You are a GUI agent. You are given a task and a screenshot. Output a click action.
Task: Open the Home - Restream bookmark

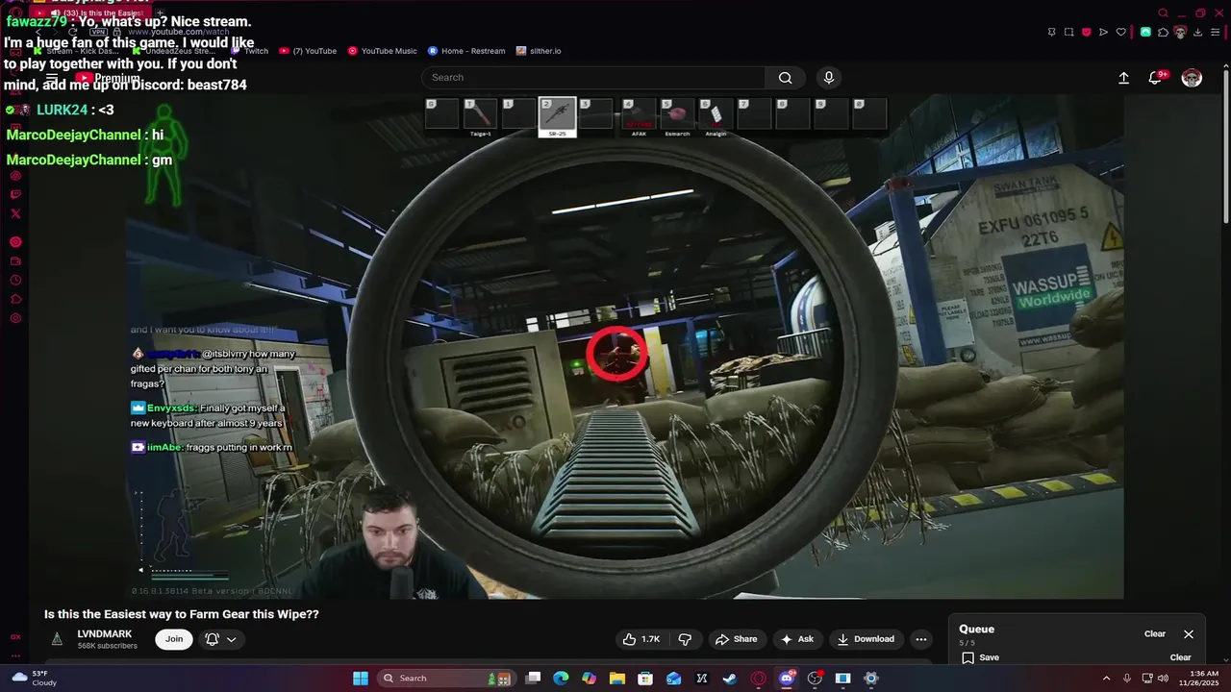point(466,51)
